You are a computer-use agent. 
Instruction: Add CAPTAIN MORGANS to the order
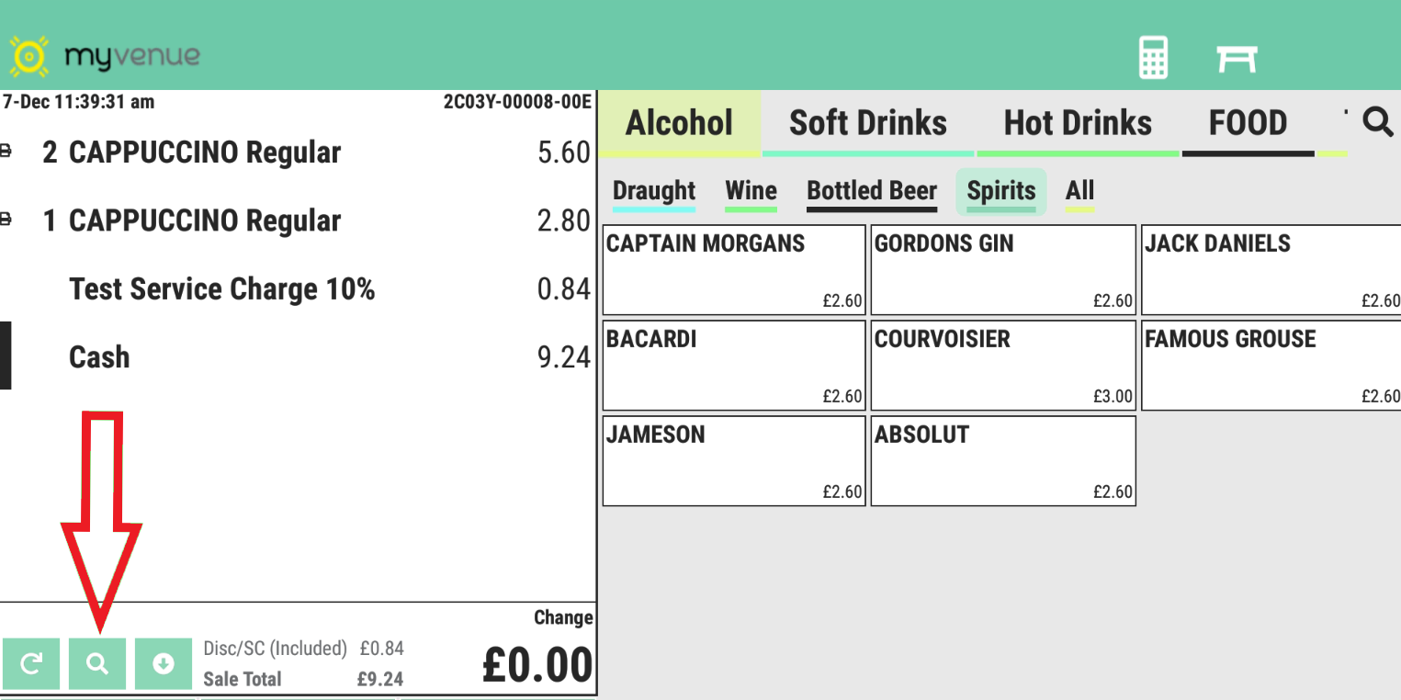(734, 270)
